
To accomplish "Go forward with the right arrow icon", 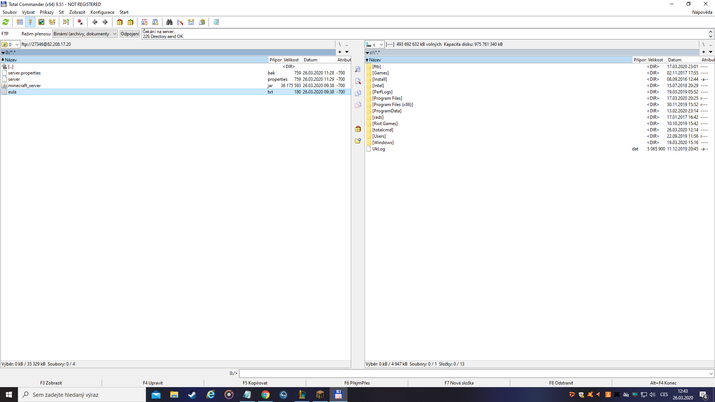I will (x=105, y=22).
